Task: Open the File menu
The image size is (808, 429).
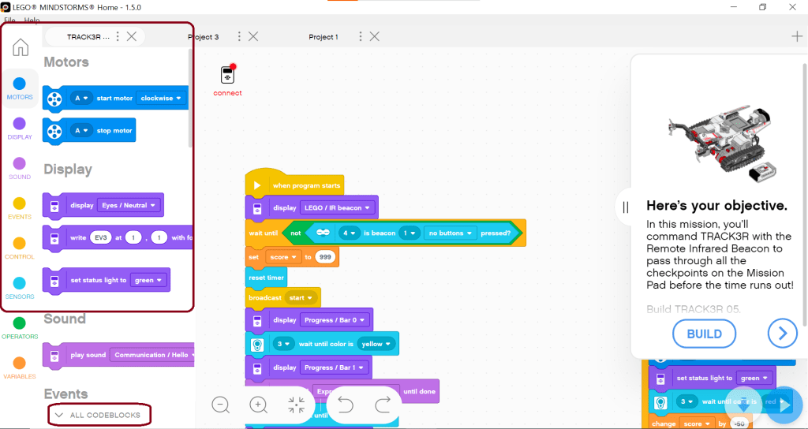Action: coord(9,21)
